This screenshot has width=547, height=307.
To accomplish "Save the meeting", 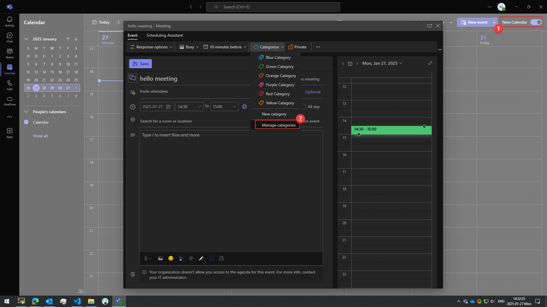I will [x=140, y=64].
